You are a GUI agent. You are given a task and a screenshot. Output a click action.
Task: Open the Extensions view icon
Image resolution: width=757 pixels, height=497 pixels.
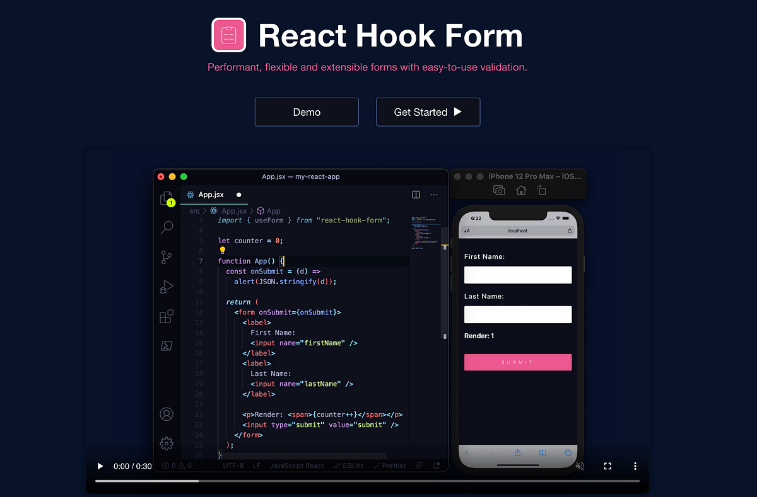(x=167, y=316)
